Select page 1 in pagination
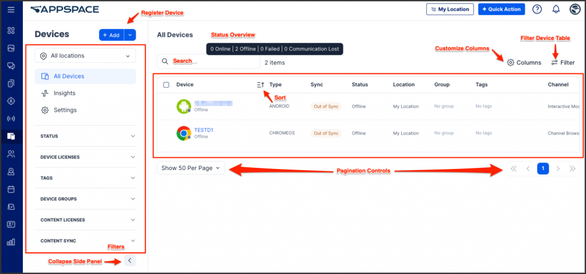The width and height of the screenshot is (586, 274). tap(543, 169)
